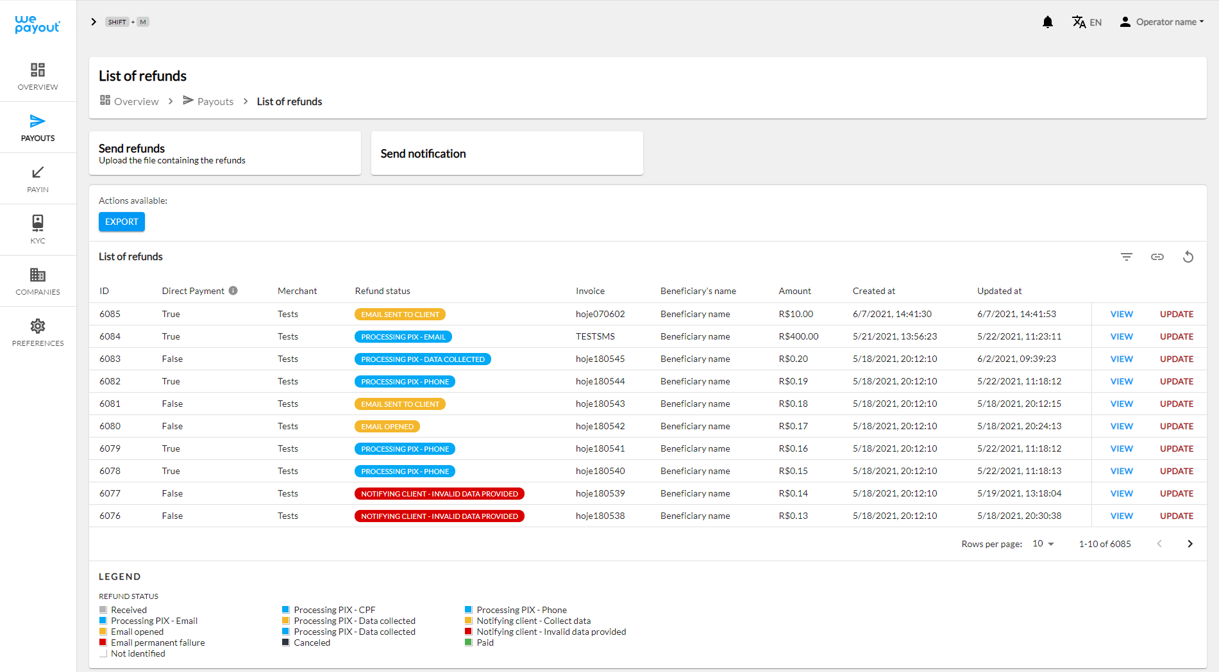The width and height of the screenshot is (1219, 672).
Task: Open the Send notification card
Action: coord(507,153)
